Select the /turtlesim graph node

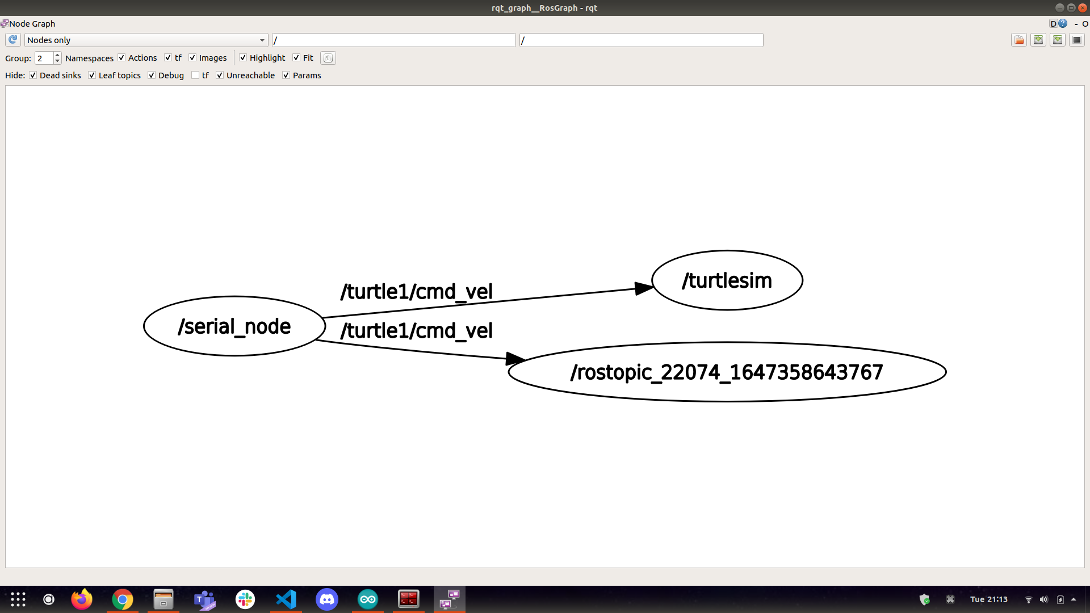727,280
